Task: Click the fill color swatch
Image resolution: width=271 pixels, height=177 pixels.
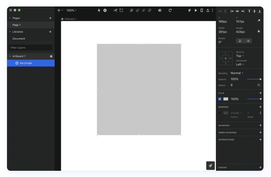Action: click(226, 99)
